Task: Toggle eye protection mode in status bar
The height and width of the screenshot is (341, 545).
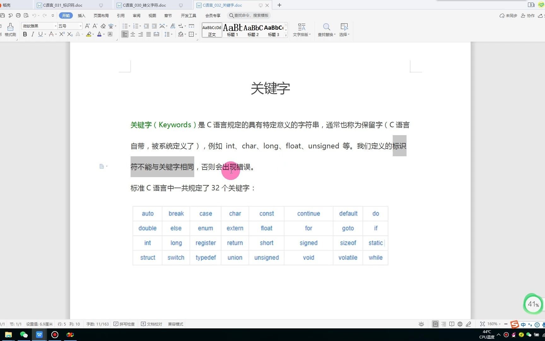Action: tap(421, 324)
